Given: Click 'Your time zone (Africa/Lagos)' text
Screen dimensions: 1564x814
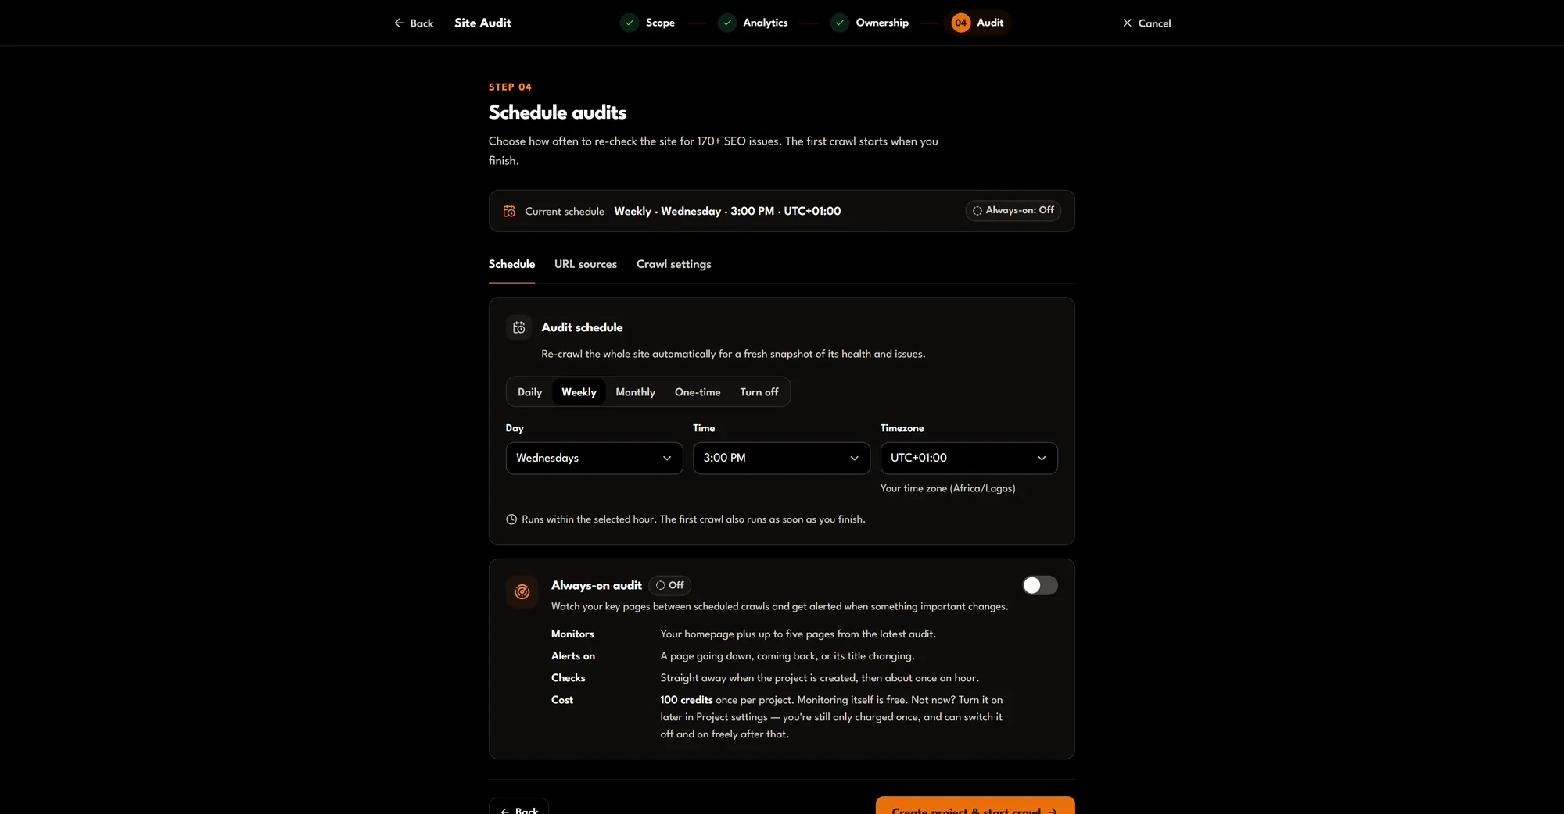Looking at the screenshot, I should click(x=948, y=488).
